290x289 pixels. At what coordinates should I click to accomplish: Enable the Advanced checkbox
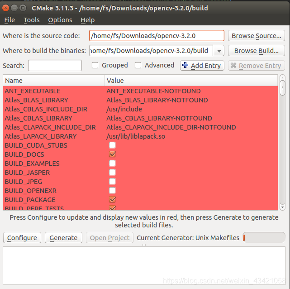coord(138,65)
